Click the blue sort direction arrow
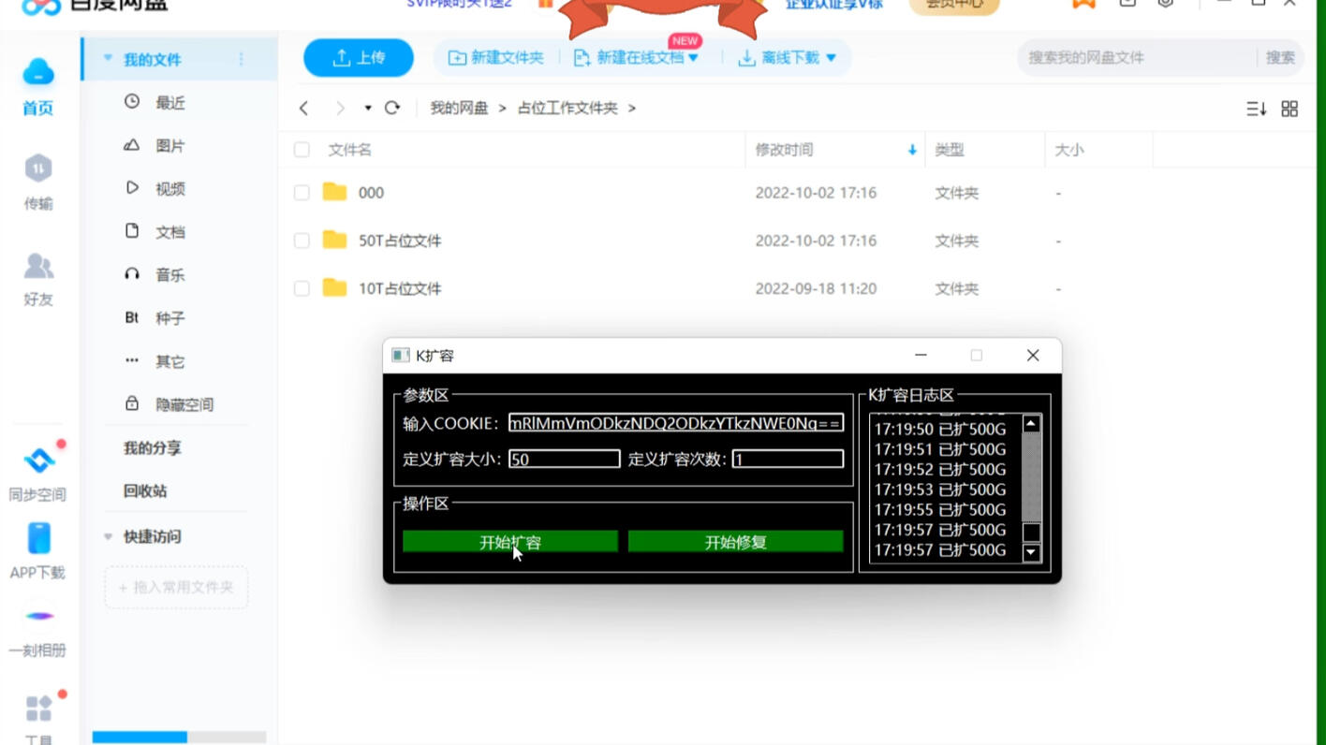 tap(912, 150)
